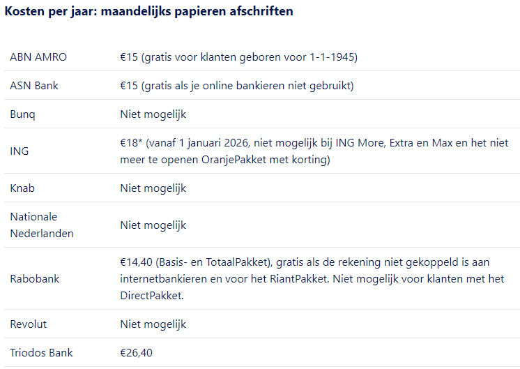Select the Bunq bank name
The height and width of the screenshot is (369, 520).
click(22, 114)
